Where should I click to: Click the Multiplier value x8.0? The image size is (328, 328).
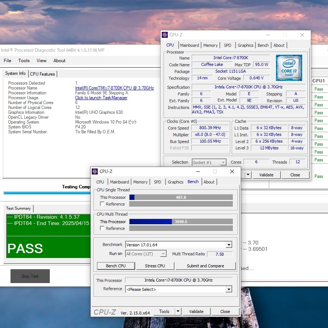(x=210, y=134)
